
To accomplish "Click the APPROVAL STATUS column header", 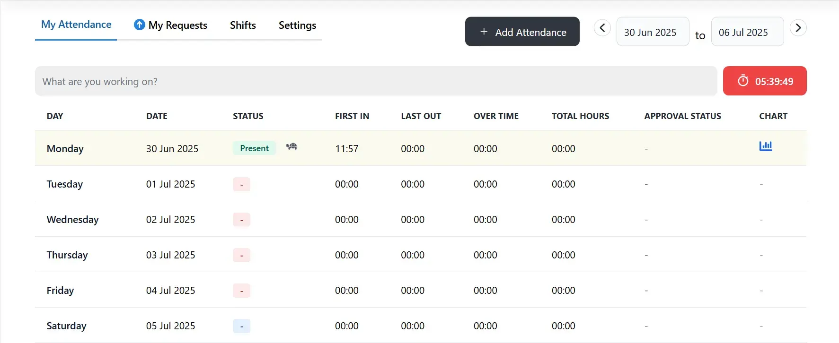I will (x=682, y=116).
